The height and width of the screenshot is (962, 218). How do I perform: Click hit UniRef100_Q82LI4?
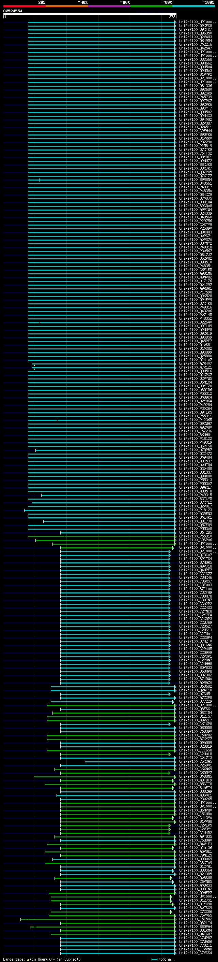pyautogui.click(x=196, y=923)
